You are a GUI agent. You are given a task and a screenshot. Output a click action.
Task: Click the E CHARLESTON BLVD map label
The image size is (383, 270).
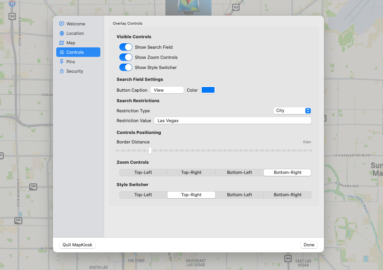click(x=353, y=155)
